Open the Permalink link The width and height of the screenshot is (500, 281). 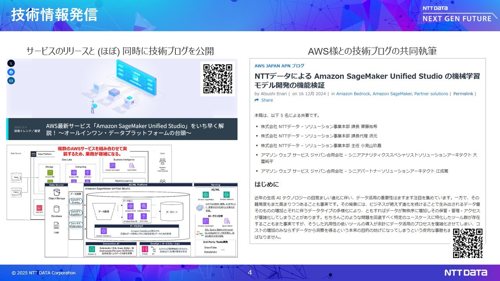463,94
